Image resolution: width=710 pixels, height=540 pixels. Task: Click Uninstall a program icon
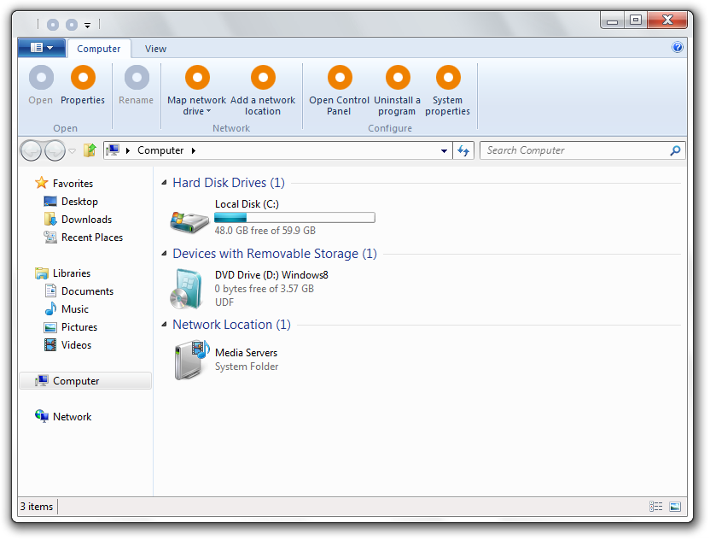(398, 78)
